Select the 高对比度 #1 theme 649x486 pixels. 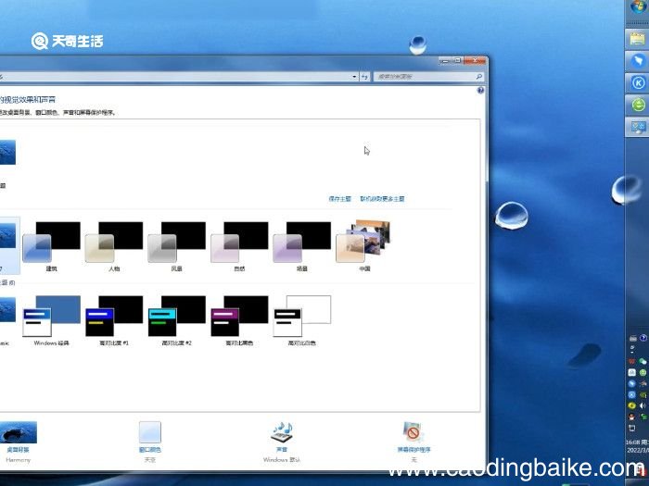click(x=114, y=320)
